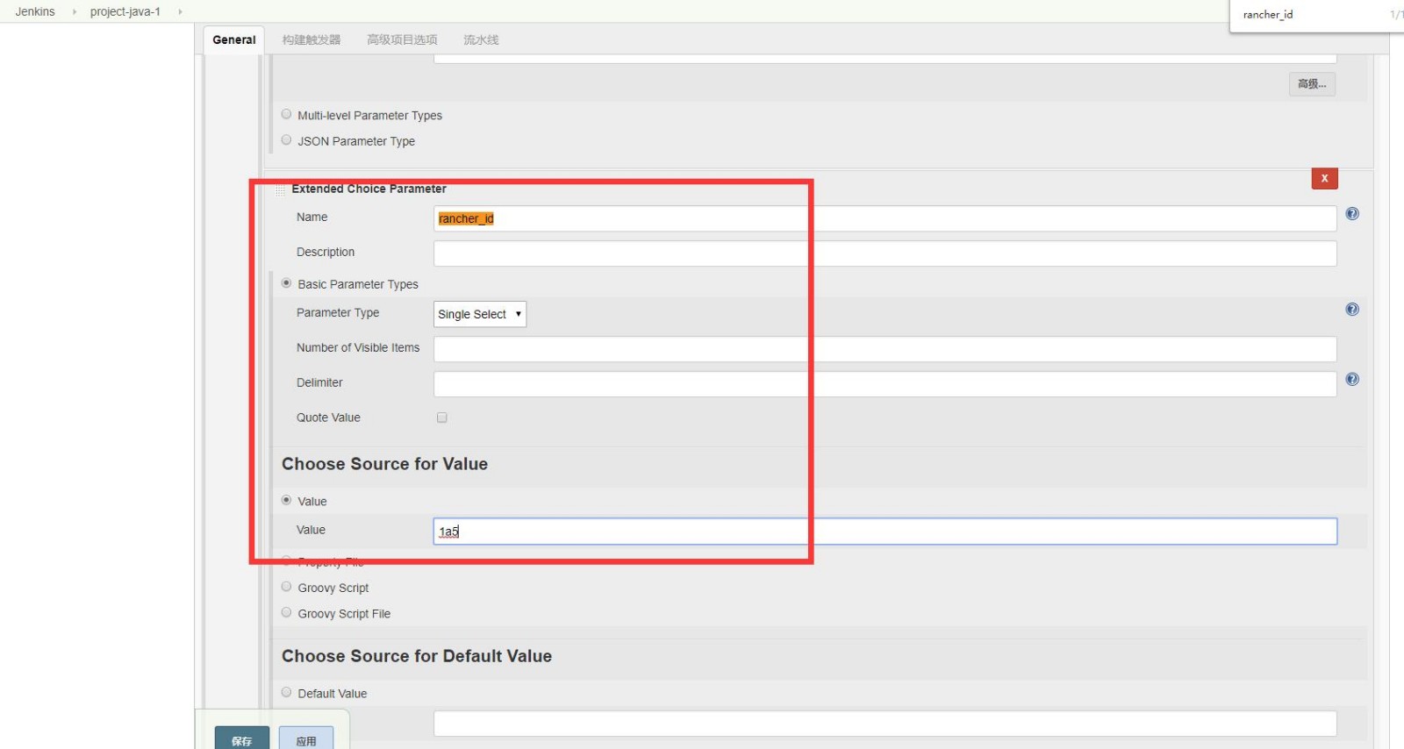Select Groovy Script as value source

[x=286, y=587]
